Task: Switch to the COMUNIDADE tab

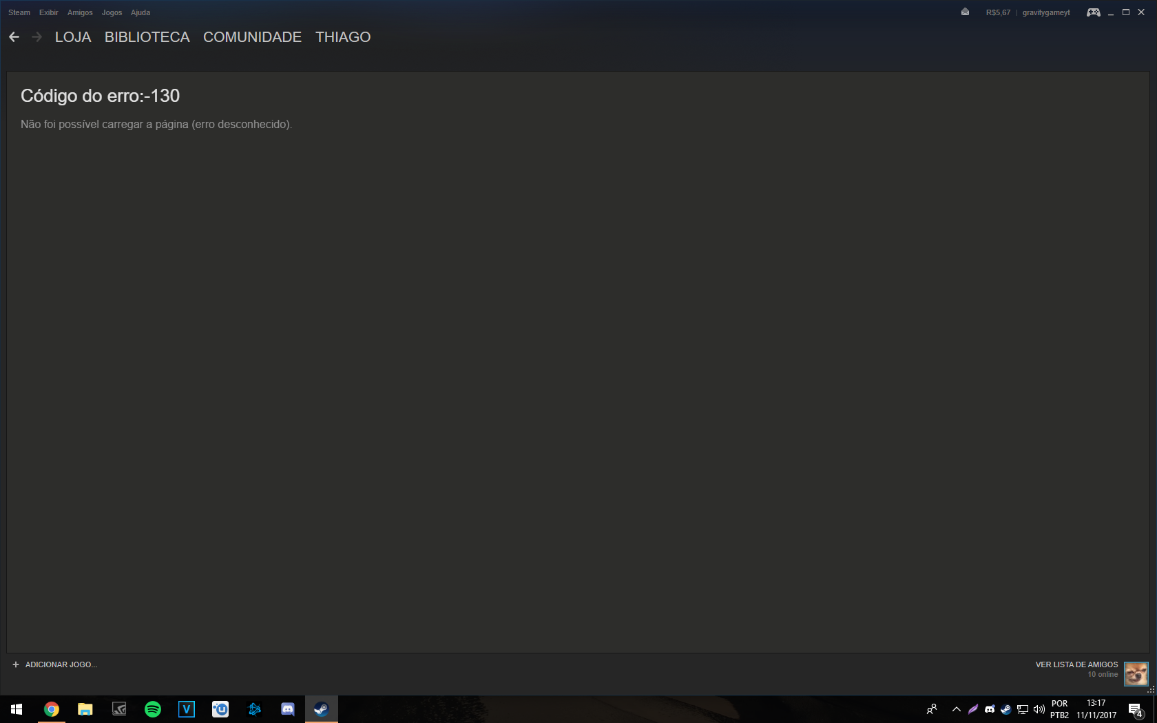Action: 252,37
